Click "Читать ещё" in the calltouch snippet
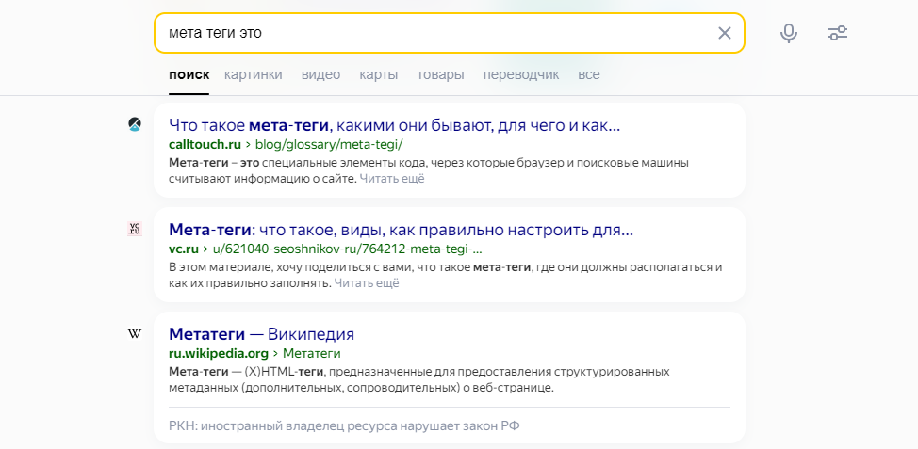918x449 pixels. pos(392,179)
